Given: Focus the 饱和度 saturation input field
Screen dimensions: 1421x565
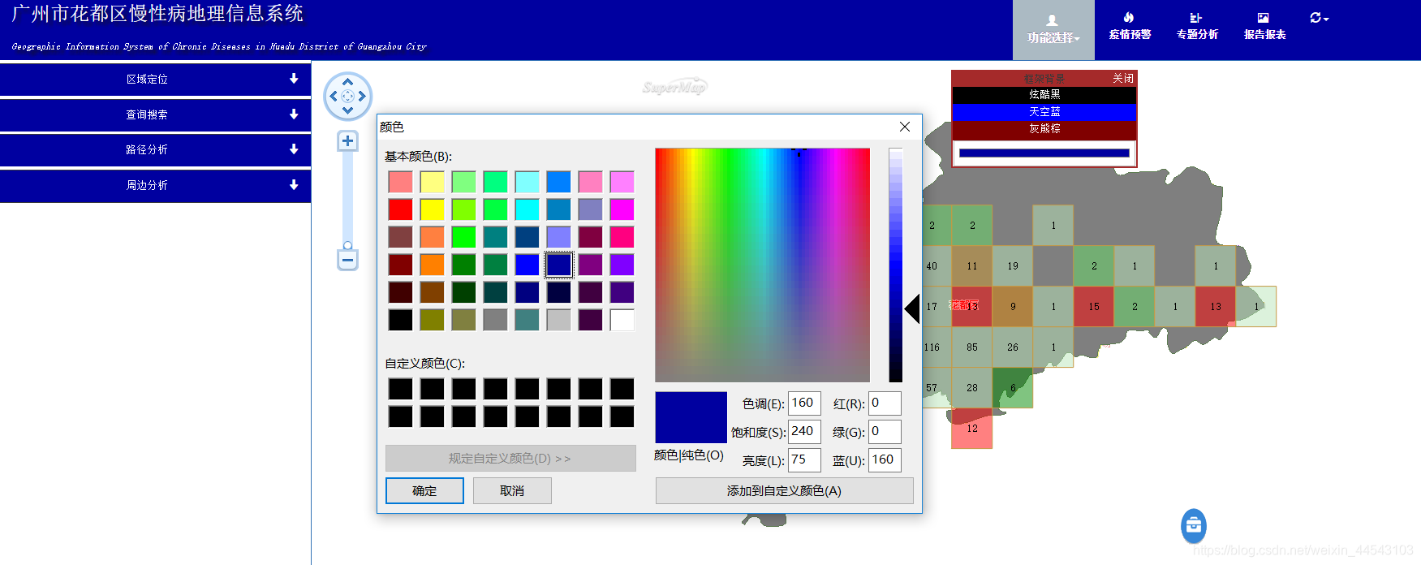Looking at the screenshot, I should tap(804, 432).
